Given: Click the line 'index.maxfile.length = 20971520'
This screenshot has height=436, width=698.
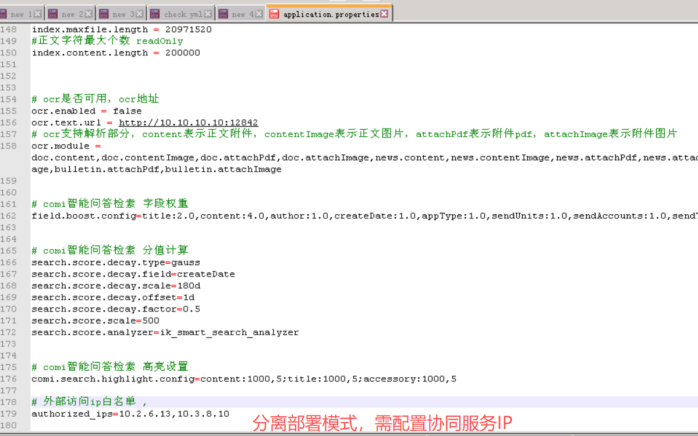Looking at the screenshot, I should click(x=122, y=29).
